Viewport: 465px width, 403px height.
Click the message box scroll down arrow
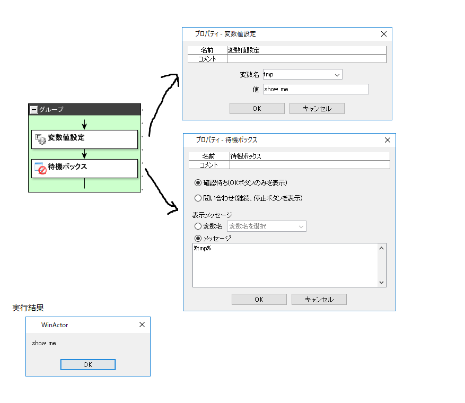382,283
